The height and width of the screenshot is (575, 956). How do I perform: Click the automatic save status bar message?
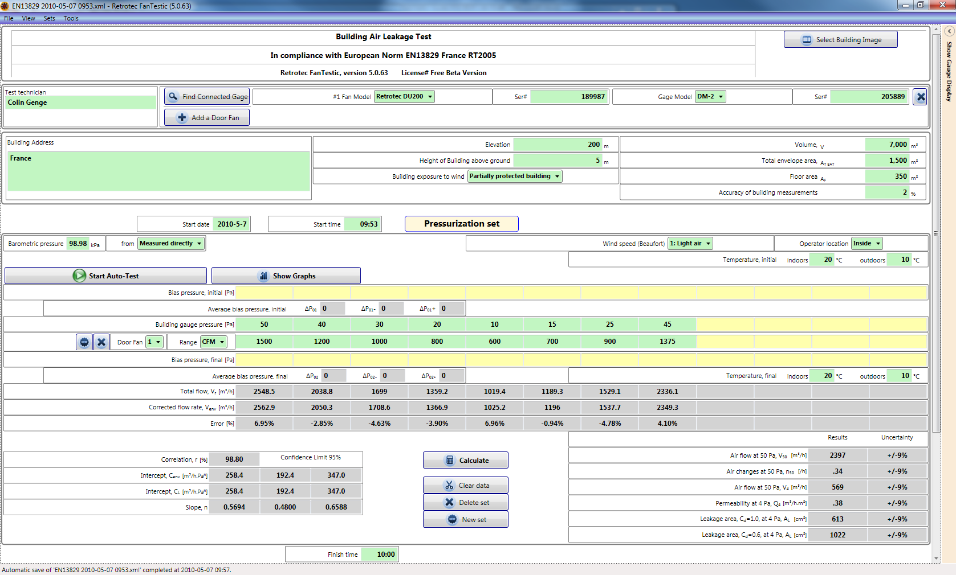coord(116,570)
